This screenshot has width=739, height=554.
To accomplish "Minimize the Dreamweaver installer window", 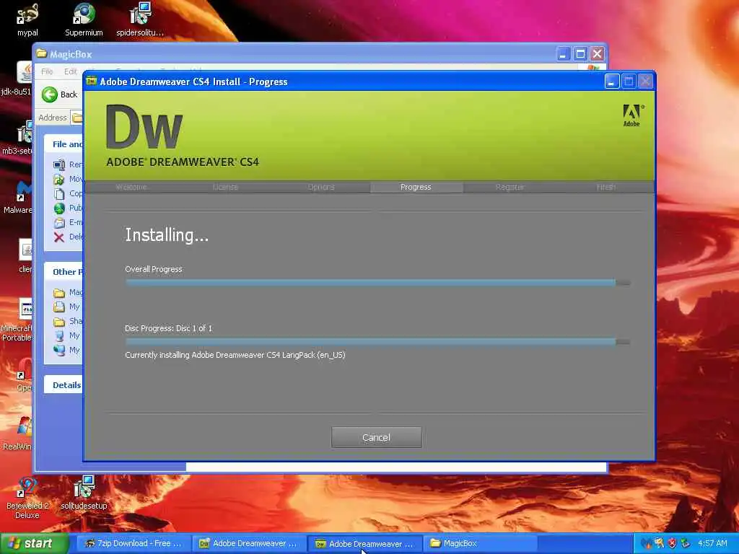I will pyautogui.click(x=612, y=82).
